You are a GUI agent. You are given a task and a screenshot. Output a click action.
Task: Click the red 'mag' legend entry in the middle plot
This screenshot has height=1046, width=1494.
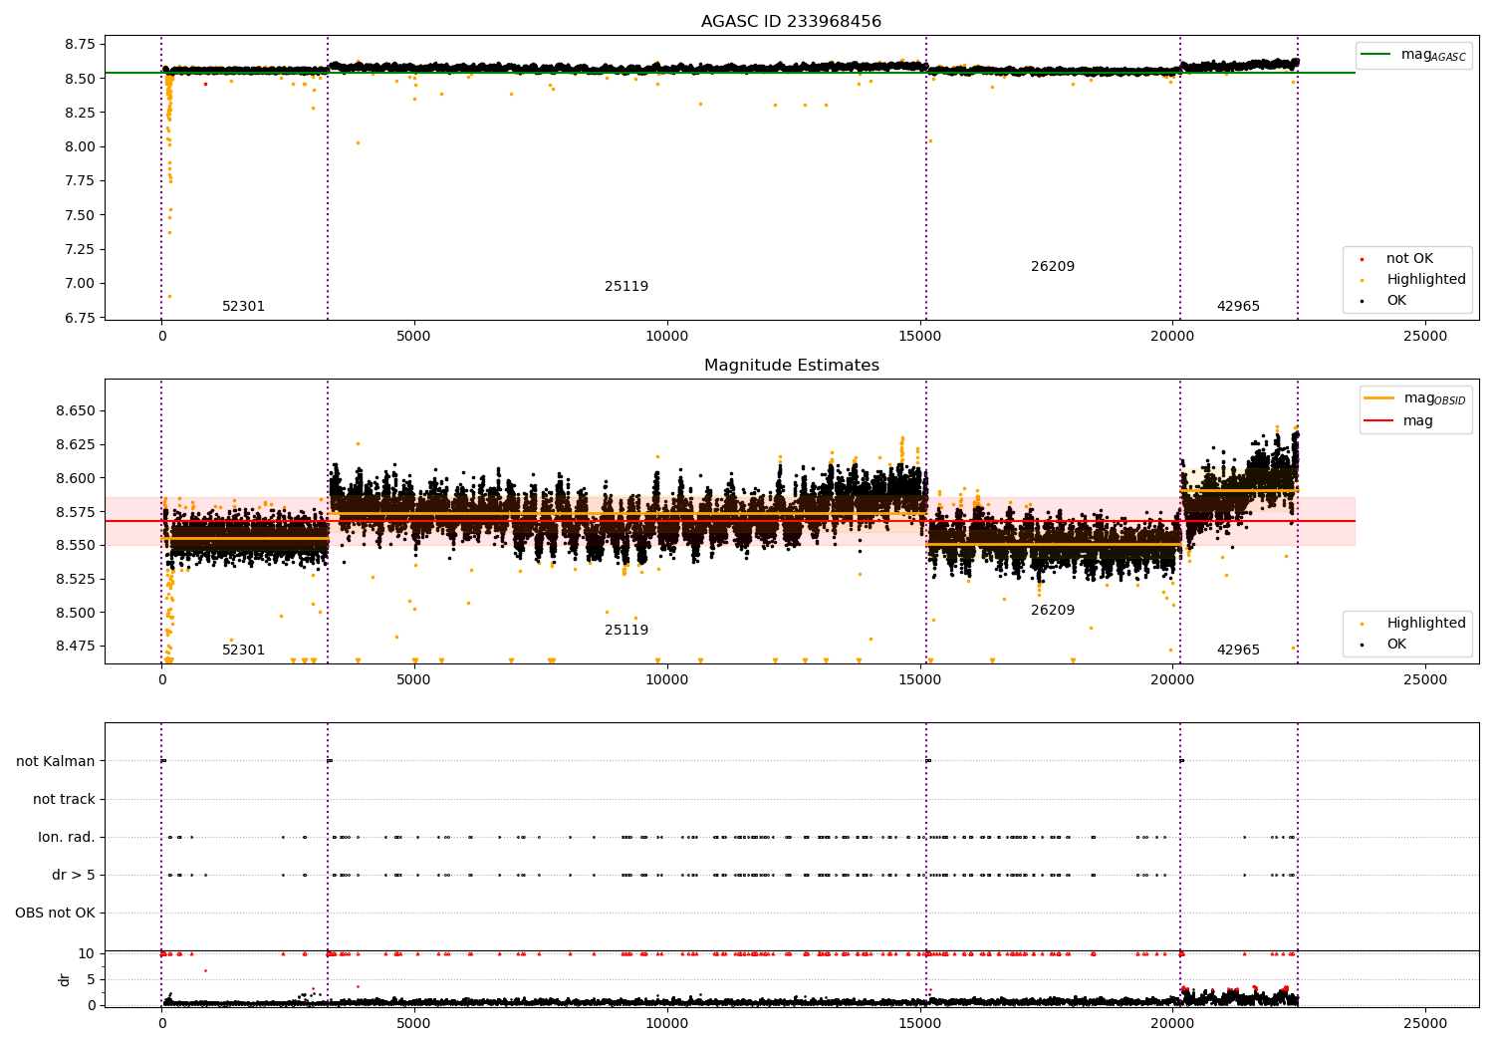1399,420
